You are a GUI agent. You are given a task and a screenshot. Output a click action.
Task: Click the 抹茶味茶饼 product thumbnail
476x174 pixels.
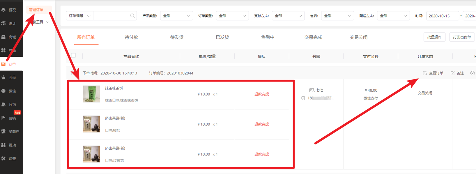91,94
